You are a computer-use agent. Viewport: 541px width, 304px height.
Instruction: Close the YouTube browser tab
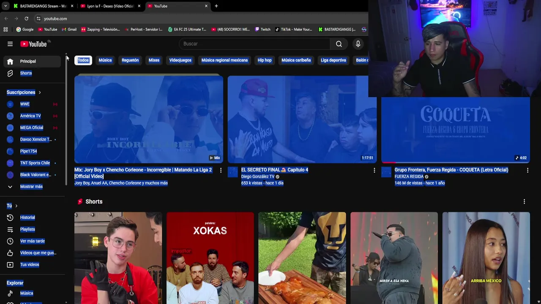(206, 6)
